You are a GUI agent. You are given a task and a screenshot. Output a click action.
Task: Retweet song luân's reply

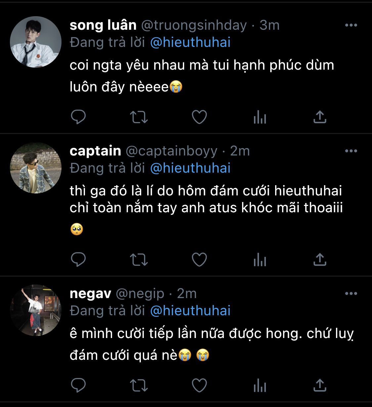139,117
